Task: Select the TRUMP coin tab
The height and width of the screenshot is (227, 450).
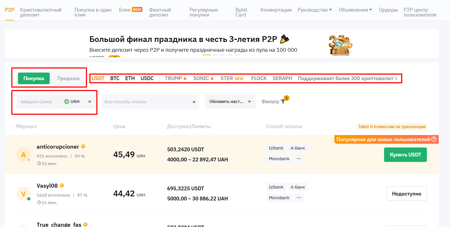Action: tap(173, 78)
